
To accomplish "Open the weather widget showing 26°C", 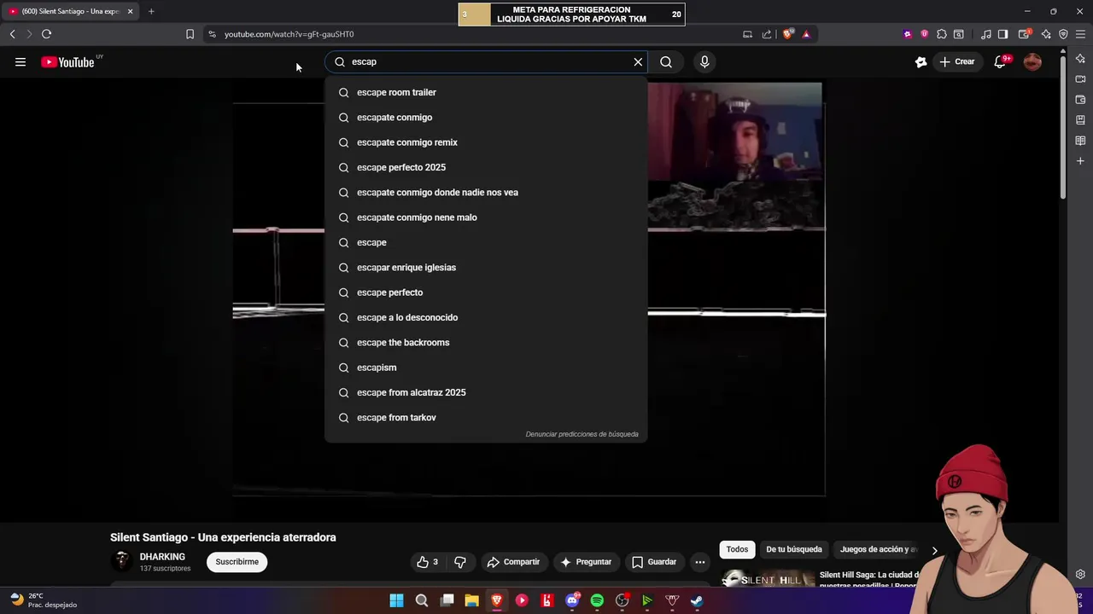I will tap(43, 600).
